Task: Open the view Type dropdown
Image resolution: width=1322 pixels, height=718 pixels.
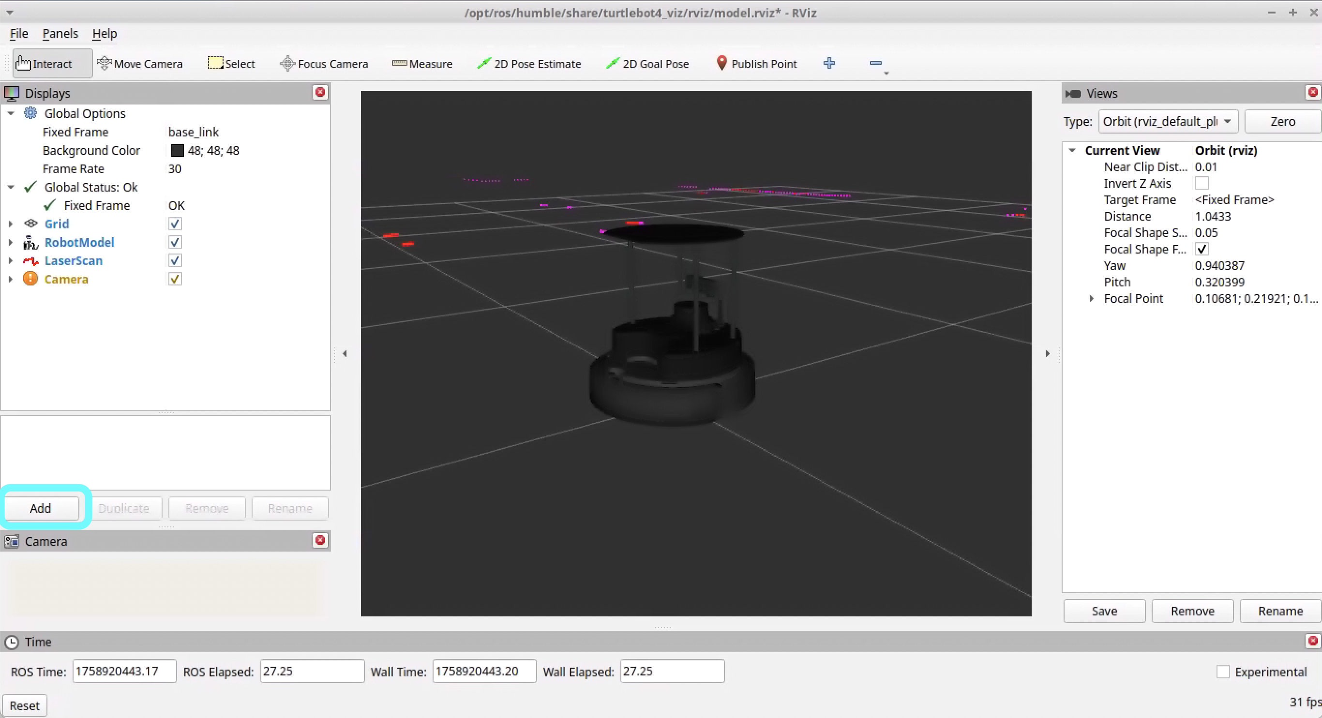Action: pyautogui.click(x=1168, y=121)
